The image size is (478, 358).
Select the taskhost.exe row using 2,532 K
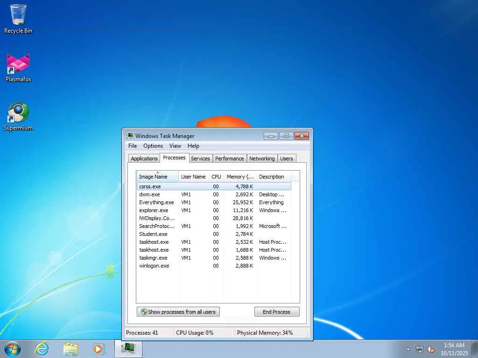tap(214, 242)
